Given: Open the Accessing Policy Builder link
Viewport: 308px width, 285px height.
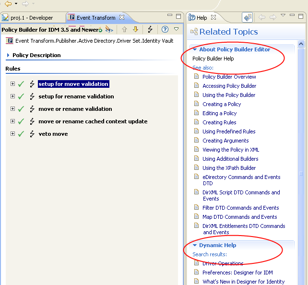Looking at the screenshot, I should coord(229,86).
